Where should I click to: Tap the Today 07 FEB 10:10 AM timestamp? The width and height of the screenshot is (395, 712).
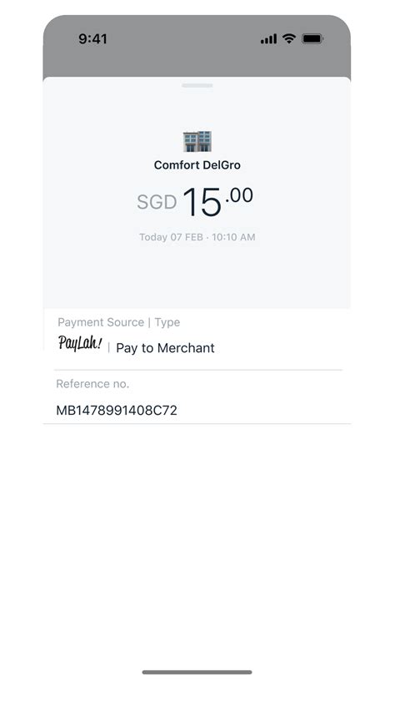click(x=197, y=237)
